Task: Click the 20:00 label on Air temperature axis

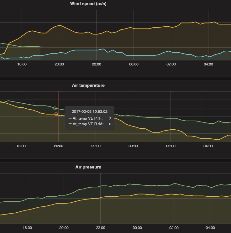Action: [59, 146]
